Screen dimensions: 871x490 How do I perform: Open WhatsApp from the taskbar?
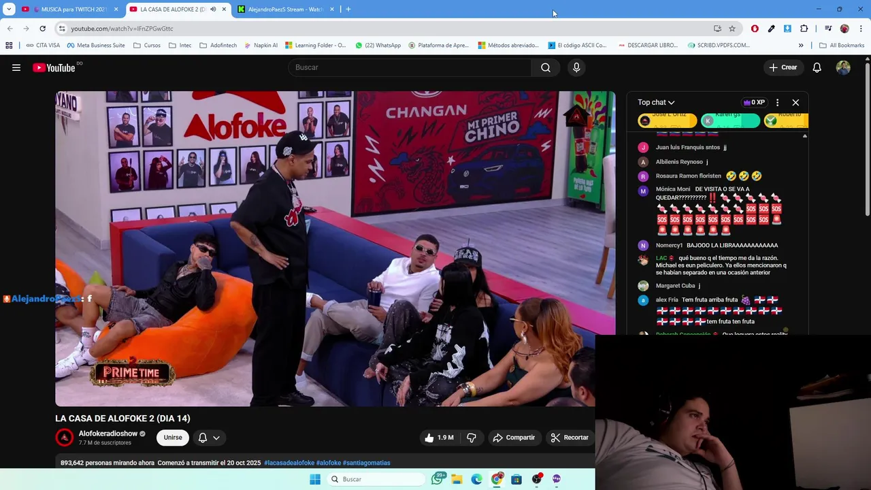point(438,479)
